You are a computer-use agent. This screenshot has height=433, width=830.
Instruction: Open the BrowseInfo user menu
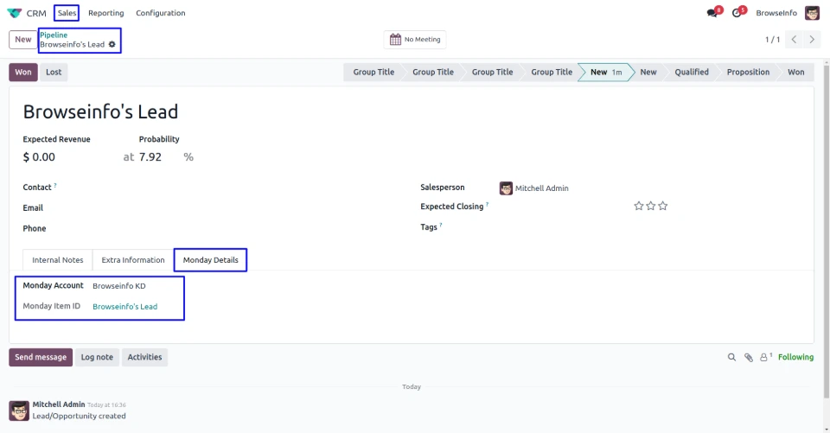click(776, 13)
